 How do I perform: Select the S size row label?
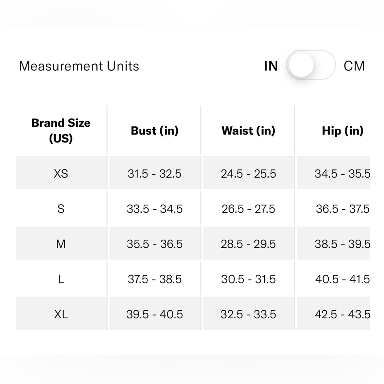[61, 209]
